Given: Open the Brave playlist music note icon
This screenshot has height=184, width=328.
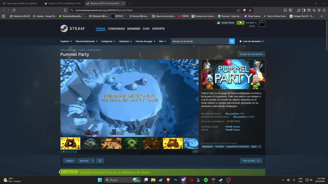Looking at the screenshot, I should [x=299, y=10].
